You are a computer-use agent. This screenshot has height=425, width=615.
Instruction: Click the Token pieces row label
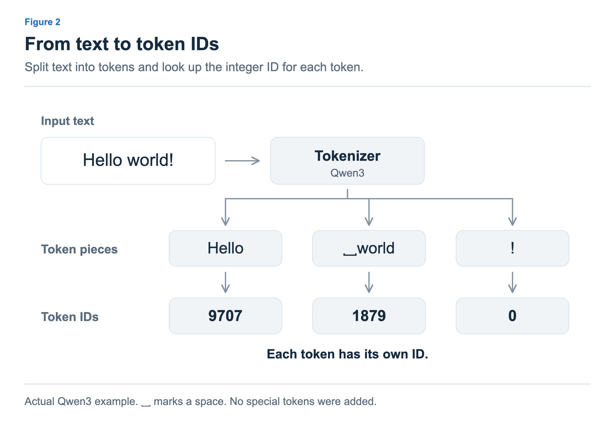point(79,250)
